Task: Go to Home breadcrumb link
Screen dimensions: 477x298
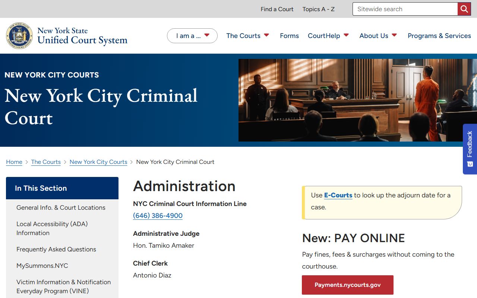Action: click(14, 162)
